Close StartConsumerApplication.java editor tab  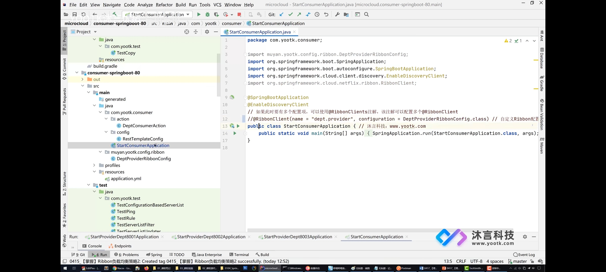tap(294, 32)
